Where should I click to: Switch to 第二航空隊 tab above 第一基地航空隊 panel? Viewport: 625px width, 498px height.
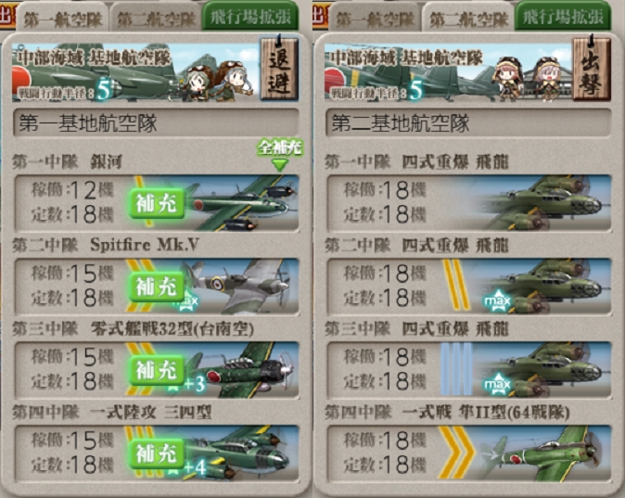pyautogui.click(x=156, y=19)
